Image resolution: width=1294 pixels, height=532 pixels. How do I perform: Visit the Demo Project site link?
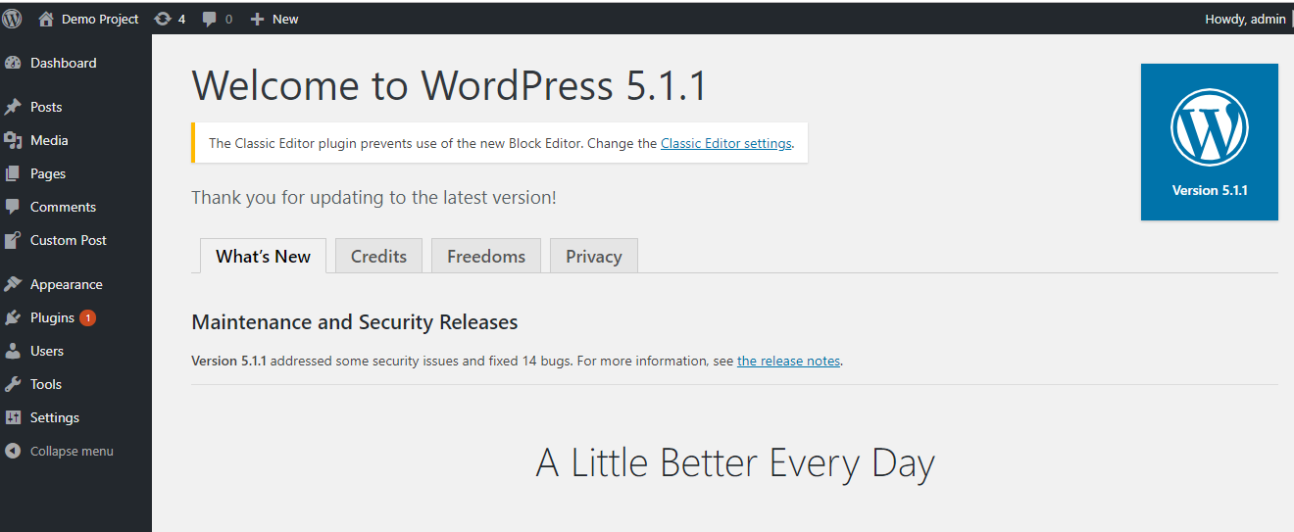point(100,19)
